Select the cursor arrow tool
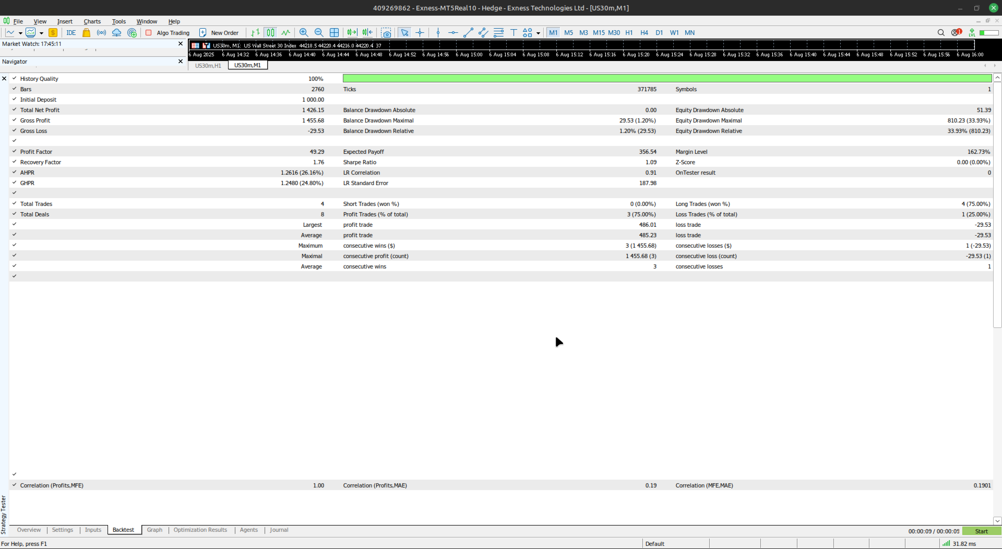The width and height of the screenshot is (1002, 549). click(404, 32)
